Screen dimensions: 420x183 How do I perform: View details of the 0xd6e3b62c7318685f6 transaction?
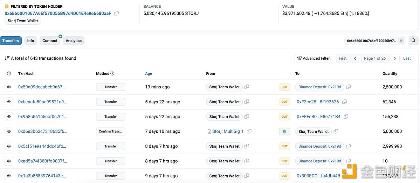click(x=9, y=131)
